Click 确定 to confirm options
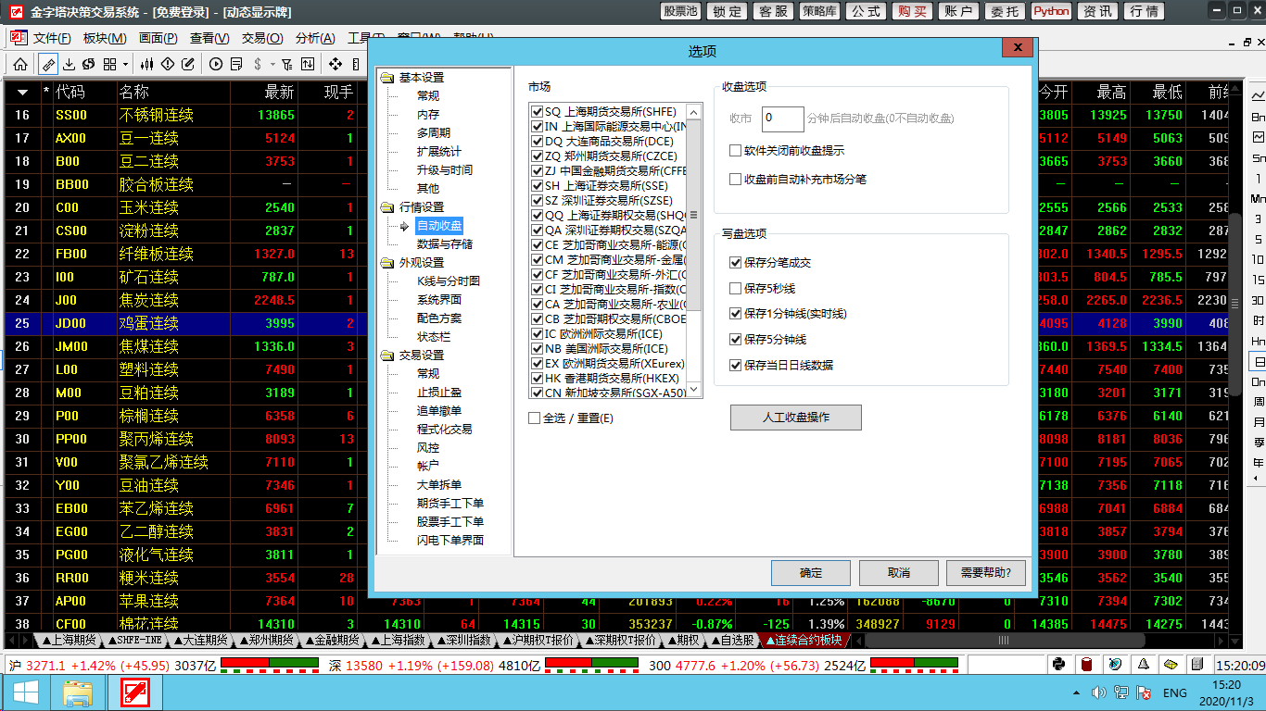Viewport: 1266px width, 711px height. (811, 573)
